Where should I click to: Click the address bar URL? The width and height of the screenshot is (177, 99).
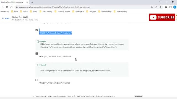click(54, 7)
